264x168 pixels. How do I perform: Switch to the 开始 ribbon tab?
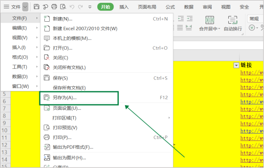click(105, 7)
